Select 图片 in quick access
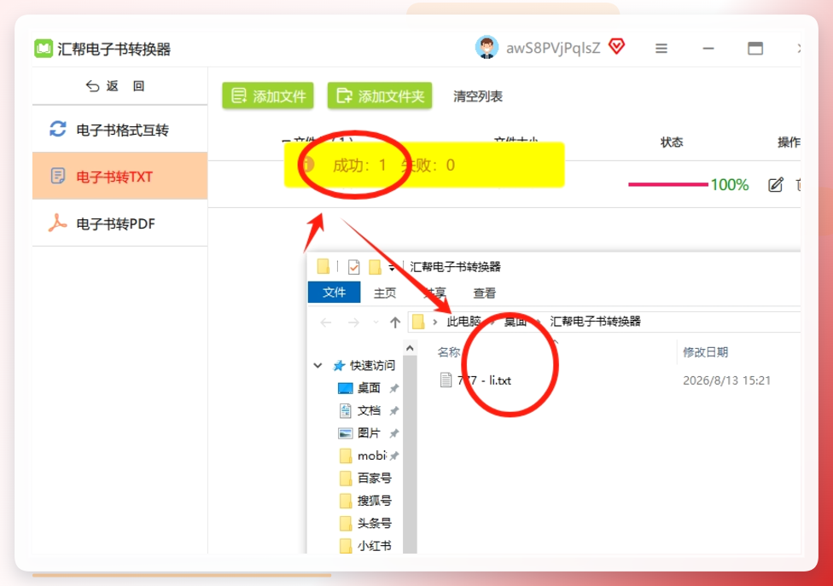The image size is (833, 586). 369,433
